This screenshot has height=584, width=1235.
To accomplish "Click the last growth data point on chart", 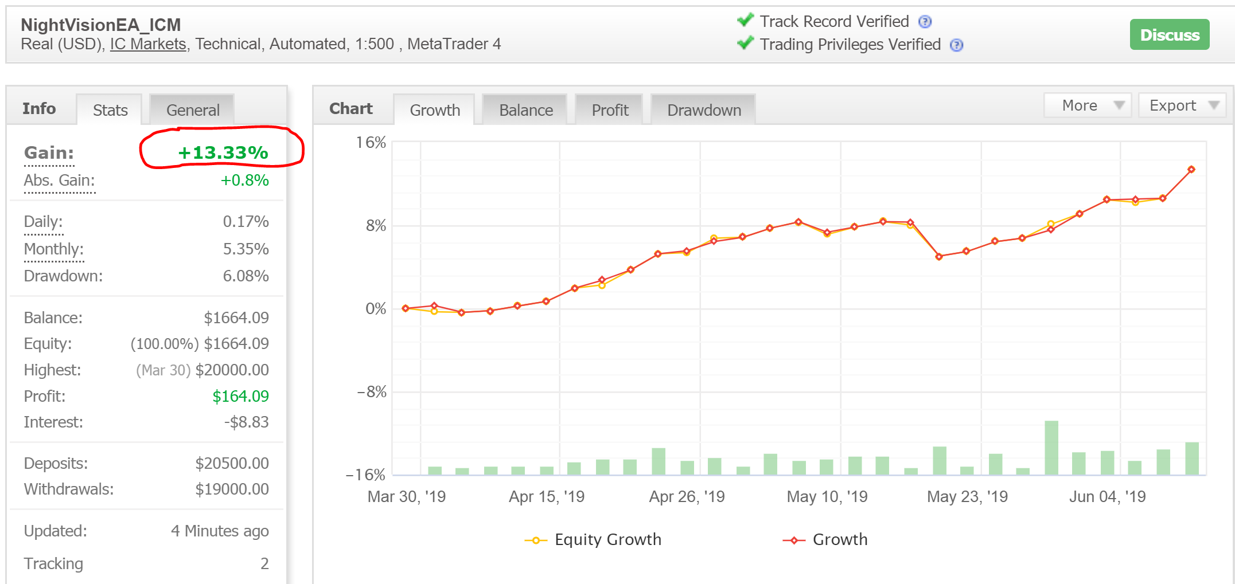I will 1191,170.
